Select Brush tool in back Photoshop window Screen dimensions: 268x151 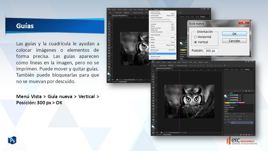109,37
